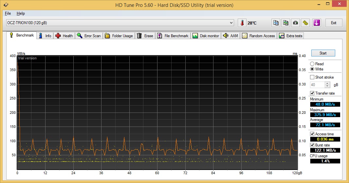Click the thermometer temperature icon
Image resolution: width=349 pixels, height=183 pixels.
242,23
